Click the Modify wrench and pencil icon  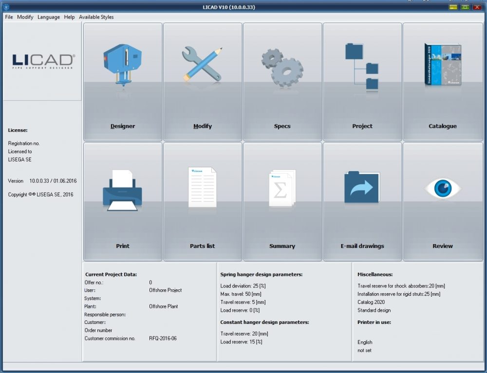(202, 64)
